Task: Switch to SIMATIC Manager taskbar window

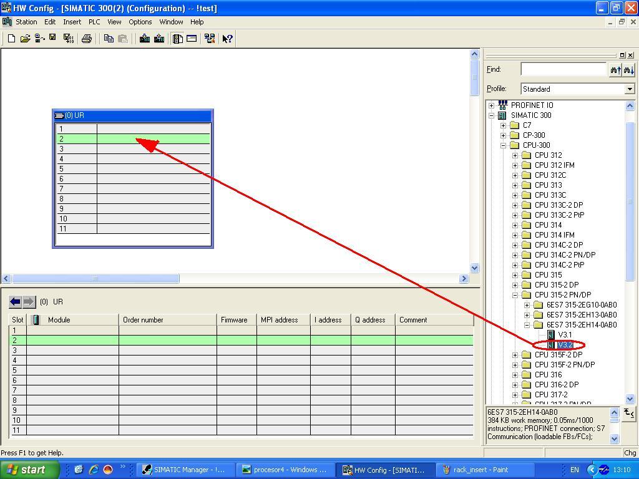Action: pyautogui.click(x=185, y=470)
